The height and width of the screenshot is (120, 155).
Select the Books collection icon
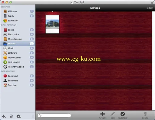point(5,30)
